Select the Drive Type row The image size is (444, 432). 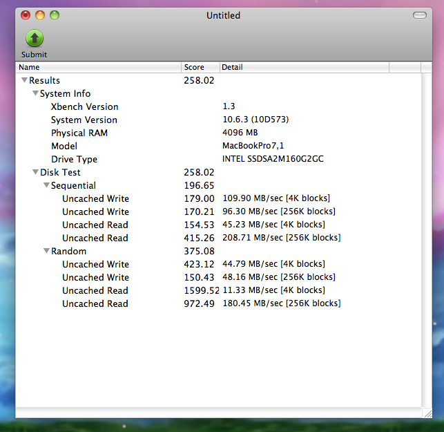218,159
